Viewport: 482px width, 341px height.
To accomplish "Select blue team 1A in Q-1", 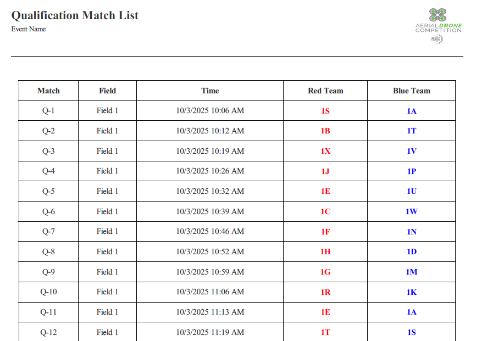I will point(412,111).
